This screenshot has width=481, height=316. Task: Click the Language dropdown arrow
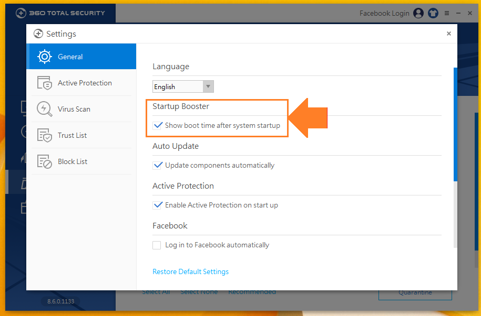[208, 86]
